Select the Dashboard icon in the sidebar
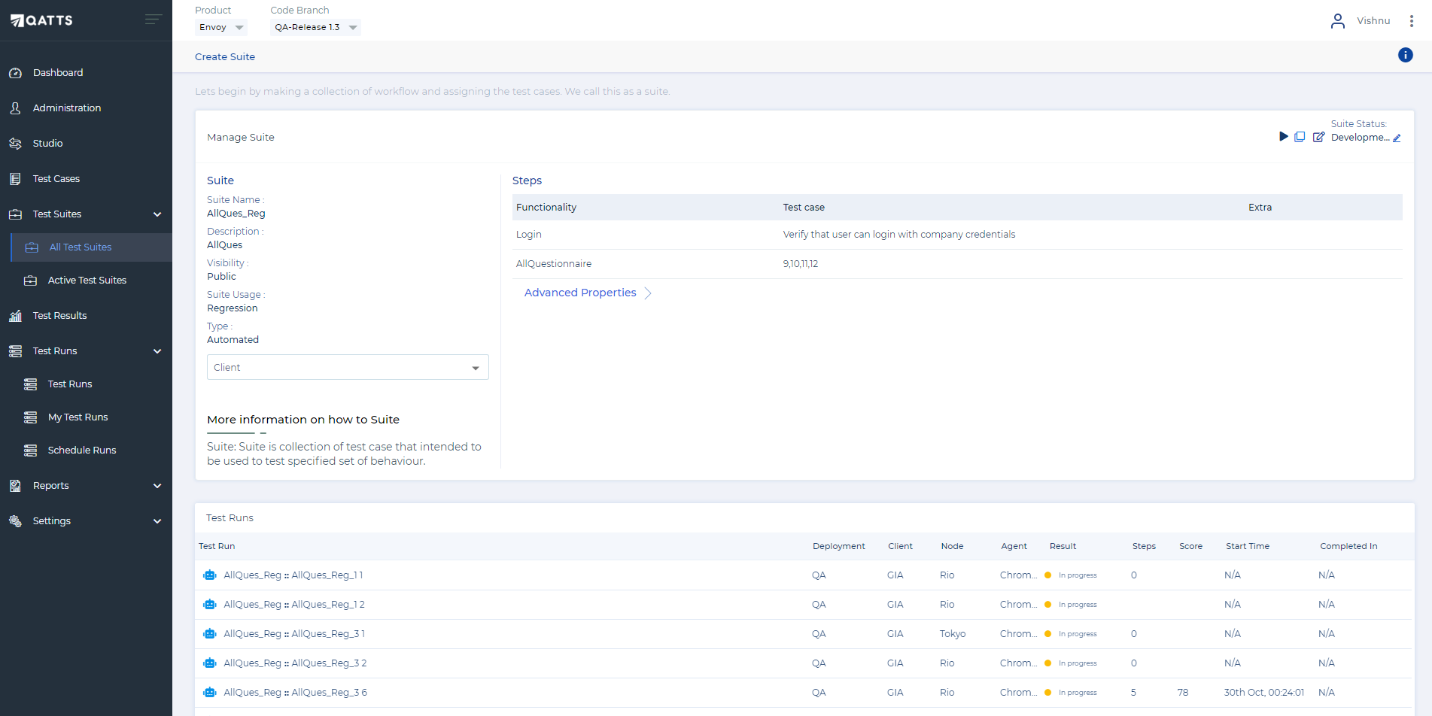 click(x=17, y=72)
